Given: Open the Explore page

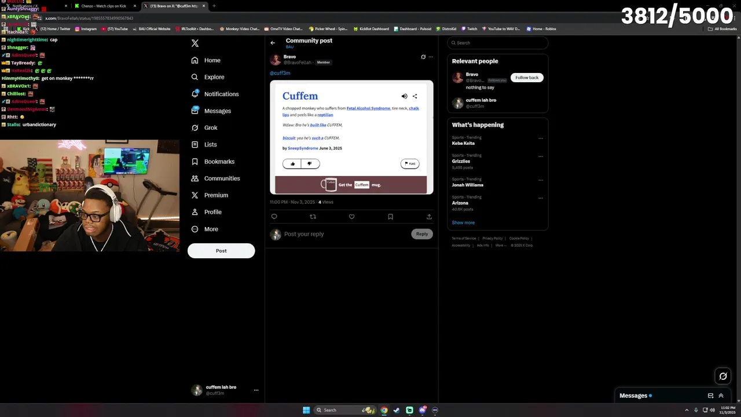Looking at the screenshot, I should (x=208, y=77).
